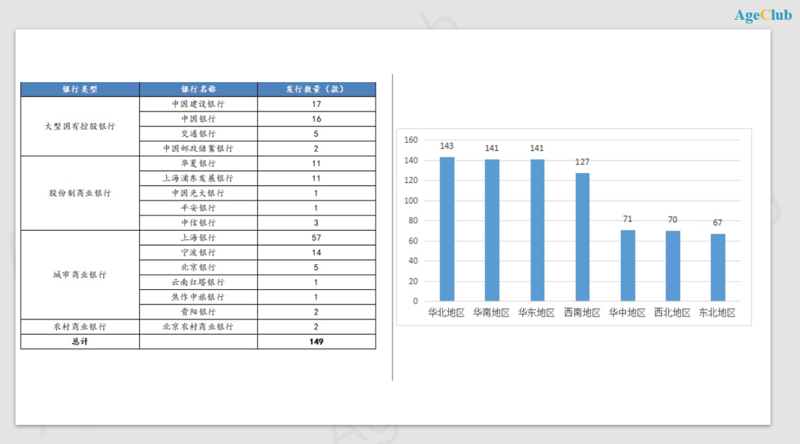The height and width of the screenshot is (444, 800).
Task: Select the 中国光大银行 name cell
Action: click(x=199, y=192)
